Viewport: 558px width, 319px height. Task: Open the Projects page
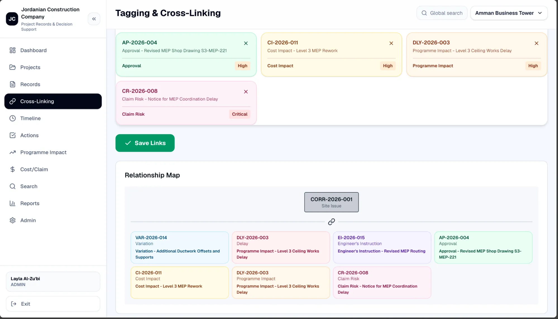[53, 67]
